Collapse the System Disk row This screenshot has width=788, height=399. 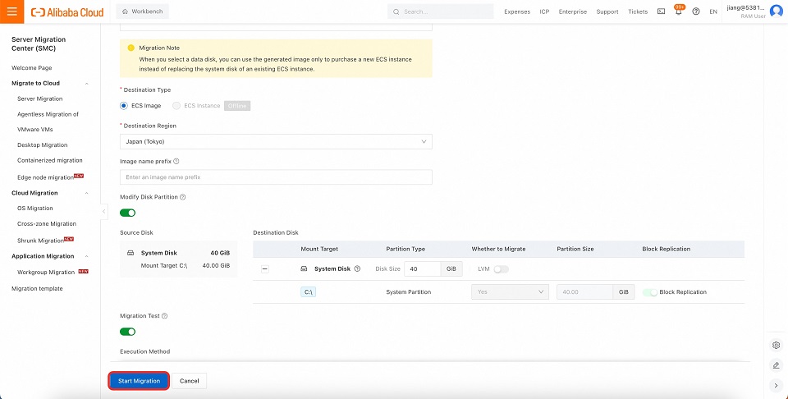pos(265,269)
